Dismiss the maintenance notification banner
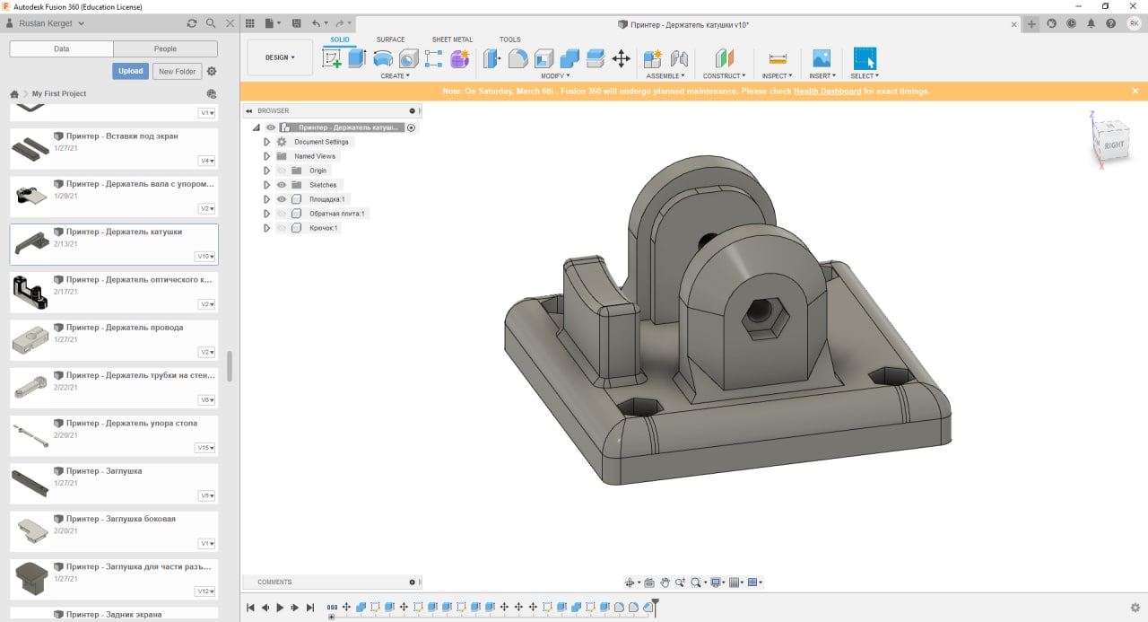 [x=1135, y=91]
